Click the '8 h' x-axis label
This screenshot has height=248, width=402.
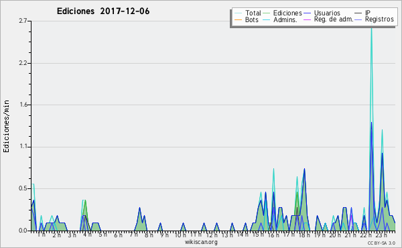(149, 235)
